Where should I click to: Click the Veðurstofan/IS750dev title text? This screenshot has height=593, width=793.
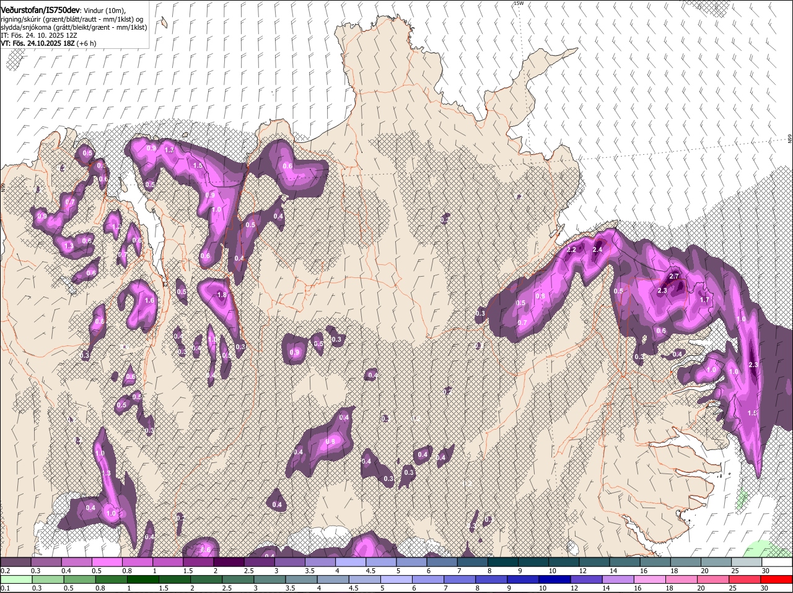click(40, 10)
